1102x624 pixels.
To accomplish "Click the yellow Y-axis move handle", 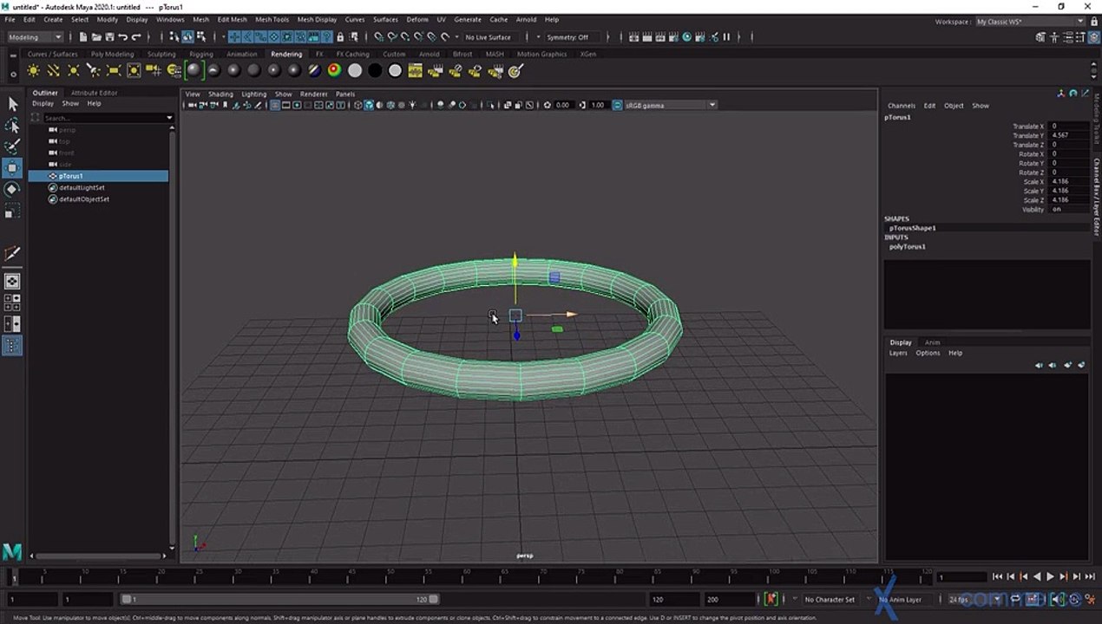I will tap(515, 260).
